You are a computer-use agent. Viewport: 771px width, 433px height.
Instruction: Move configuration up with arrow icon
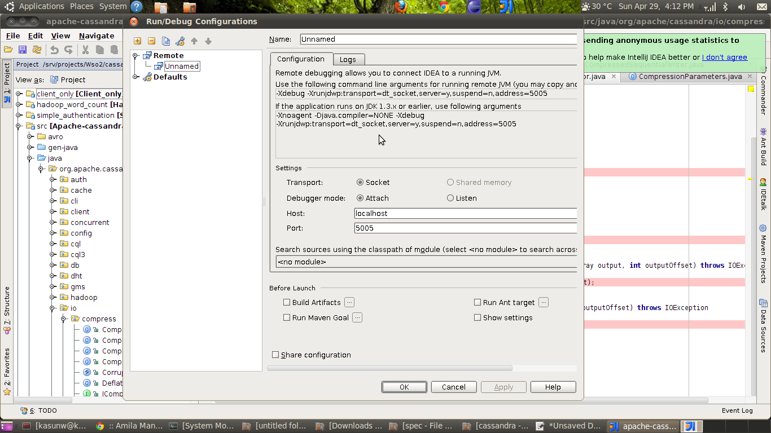click(195, 41)
